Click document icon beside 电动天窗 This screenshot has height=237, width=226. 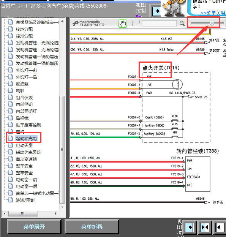tap(10, 145)
